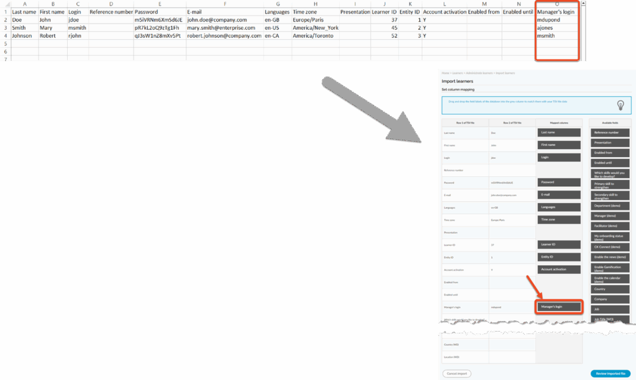Screen dimensions: 636x380
Task: Click the Password mapped column block
Action: click(x=559, y=182)
